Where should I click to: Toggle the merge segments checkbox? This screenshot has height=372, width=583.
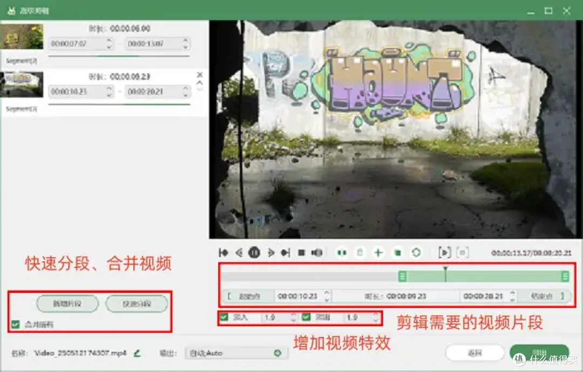[x=15, y=325]
